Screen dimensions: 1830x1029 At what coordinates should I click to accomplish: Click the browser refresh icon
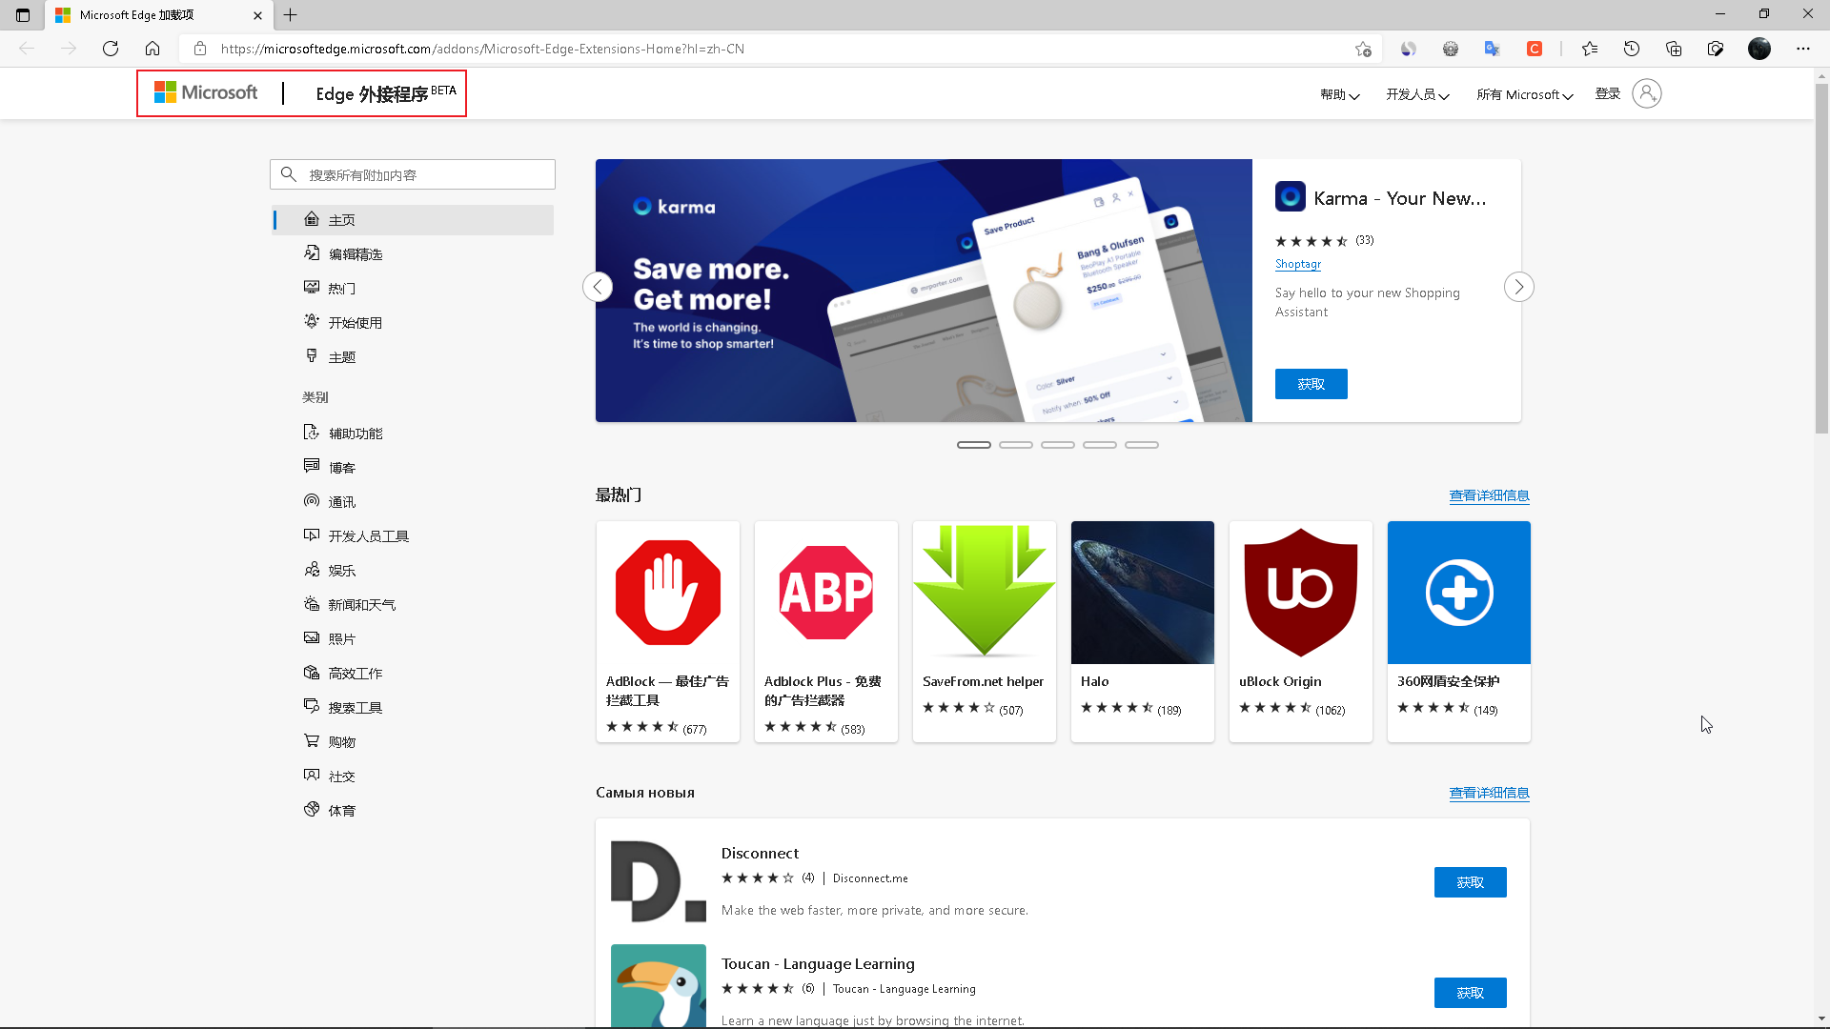pyautogui.click(x=111, y=49)
